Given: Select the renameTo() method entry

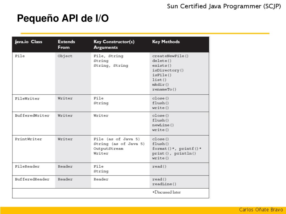Looking at the screenshot, I should click(x=164, y=89).
